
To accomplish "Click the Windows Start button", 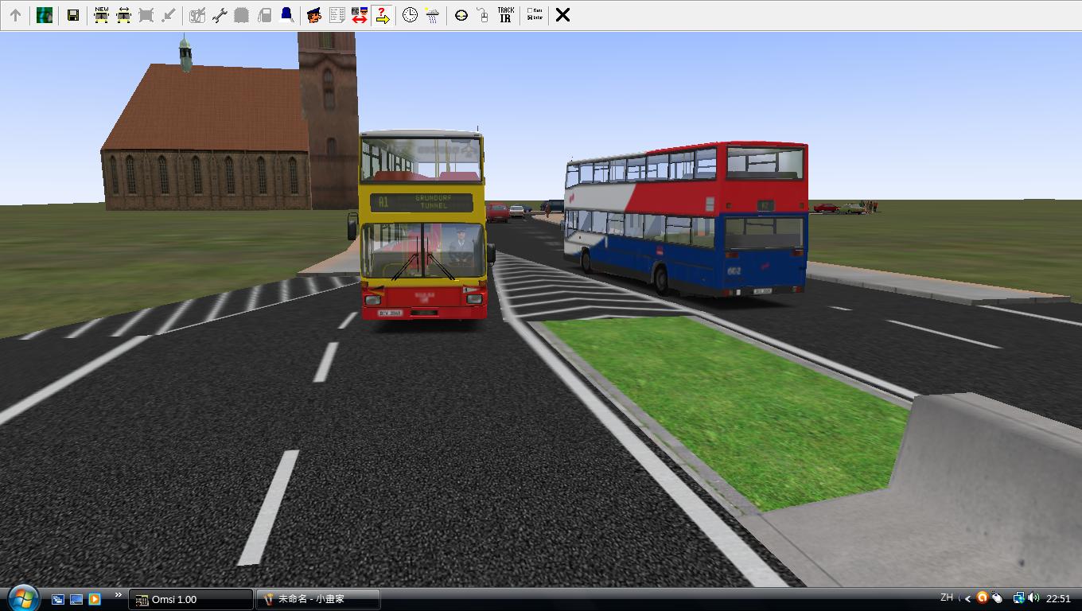I will pyautogui.click(x=22, y=597).
